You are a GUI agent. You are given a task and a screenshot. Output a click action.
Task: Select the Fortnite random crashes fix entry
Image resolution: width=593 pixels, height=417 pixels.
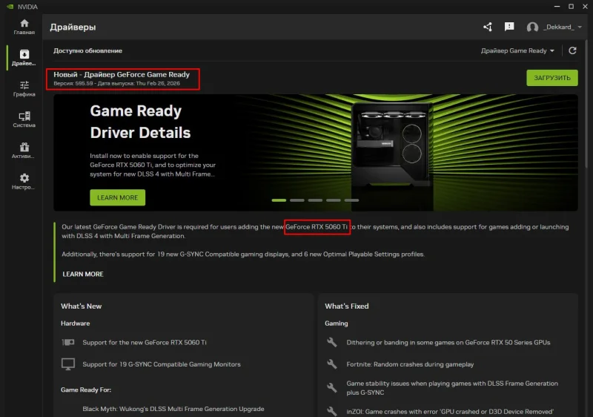(410, 364)
